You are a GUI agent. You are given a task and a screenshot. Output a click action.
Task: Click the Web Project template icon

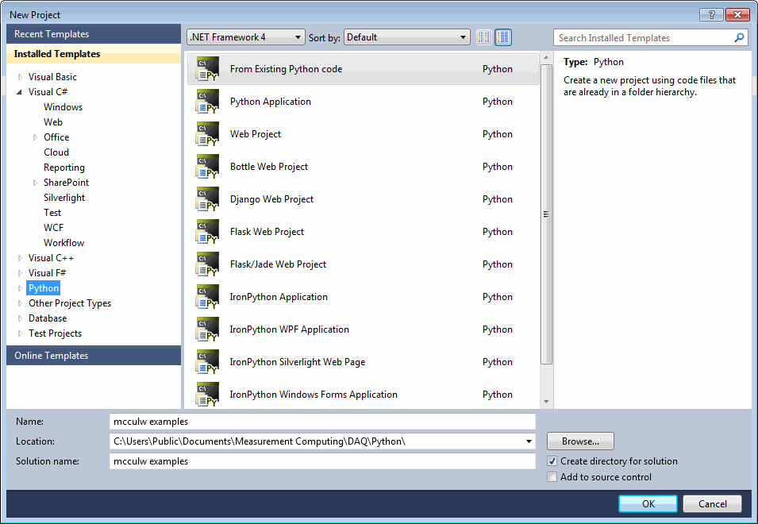pyautogui.click(x=207, y=134)
